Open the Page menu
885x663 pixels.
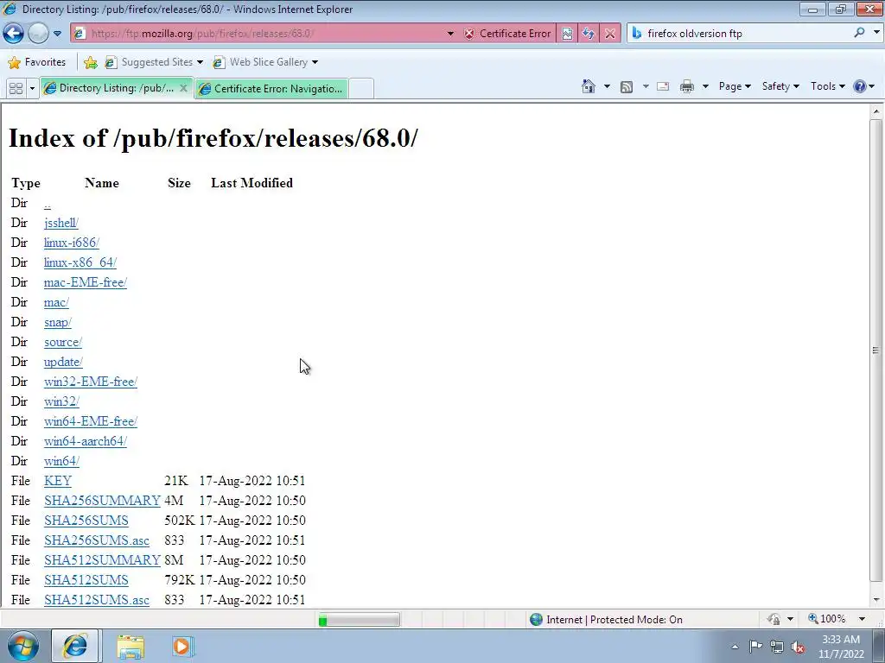[x=735, y=86]
